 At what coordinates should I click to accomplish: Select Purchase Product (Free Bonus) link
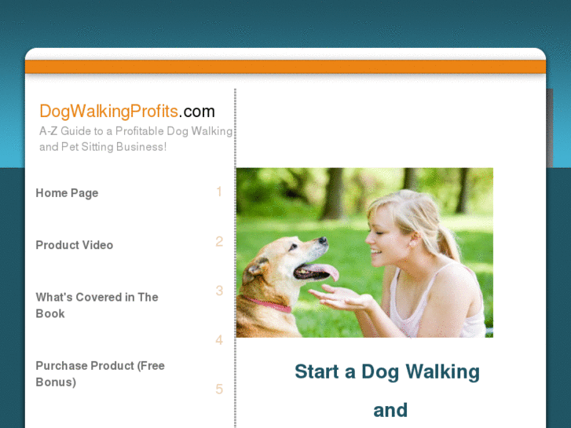(101, 374)
